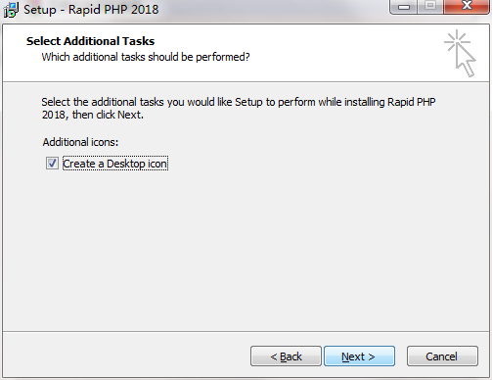Viewport: 492px width, 380px height.
Task: Click the wizard cursor graphic in header
Action: pos(460,53)
